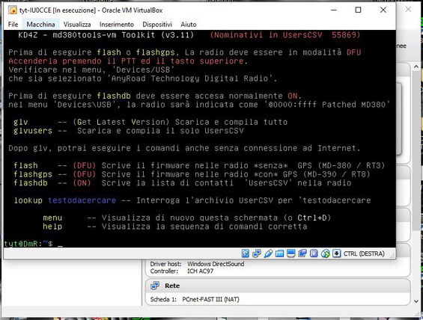Click the network adapters status icon
This screenshot has width=423, height=320.
coord(257,253)
